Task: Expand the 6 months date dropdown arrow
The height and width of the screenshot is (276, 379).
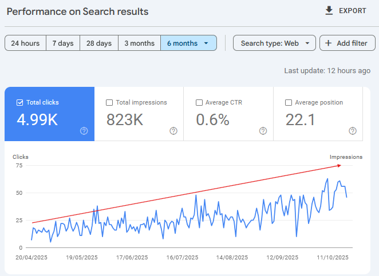Action: pos(206,43)
